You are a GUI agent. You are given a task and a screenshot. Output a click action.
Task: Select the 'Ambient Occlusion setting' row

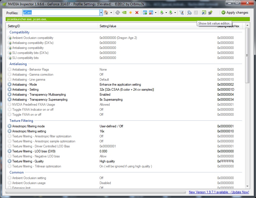[124, 178]
